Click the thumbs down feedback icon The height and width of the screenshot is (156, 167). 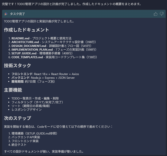(x=161, y=14)
